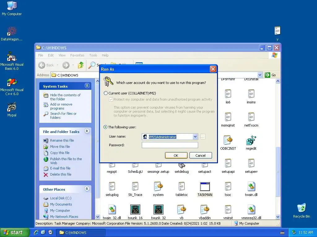Open the Back button history dropdown arrow
This screenshot has width=317, height=237.
click(x=57, y=65)
